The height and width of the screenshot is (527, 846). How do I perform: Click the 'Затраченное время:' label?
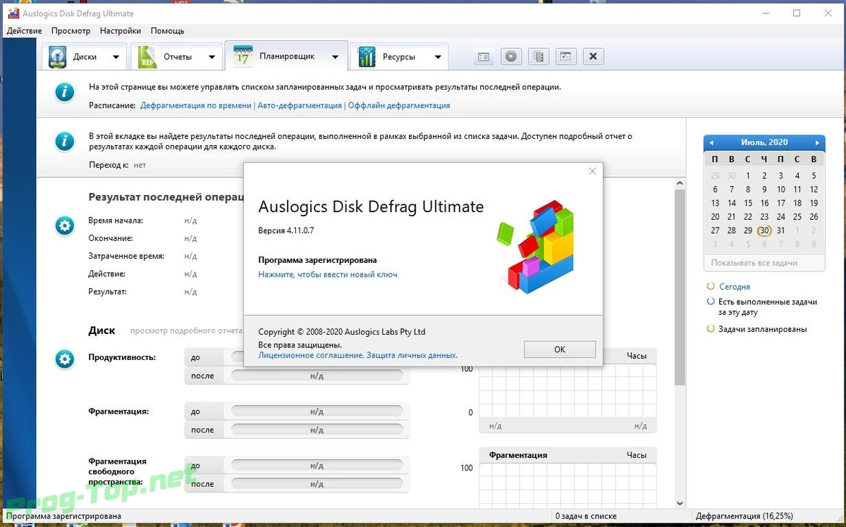tap(126, 256)
